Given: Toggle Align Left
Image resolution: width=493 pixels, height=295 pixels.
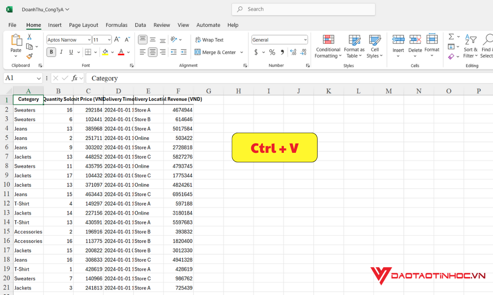Looking at the screenshot, I should [143, 52].
